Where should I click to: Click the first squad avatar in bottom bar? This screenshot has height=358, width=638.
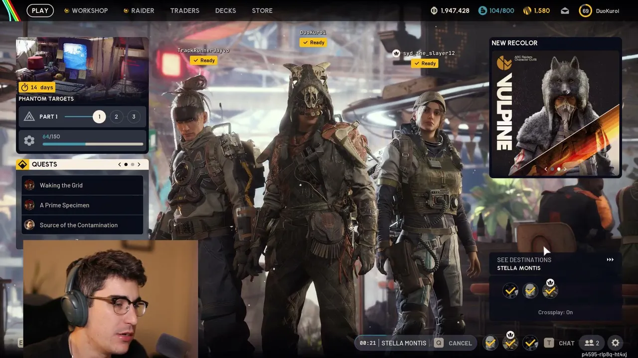coord(490,343)
